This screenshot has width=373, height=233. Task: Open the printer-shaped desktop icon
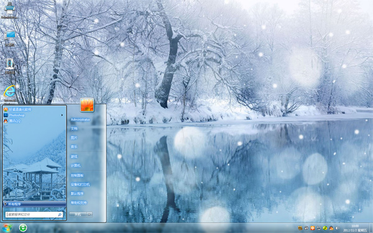pos(9,8)
